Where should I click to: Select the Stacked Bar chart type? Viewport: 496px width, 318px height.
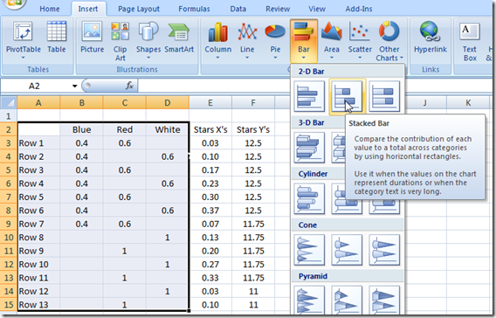(x=347, y=96)
